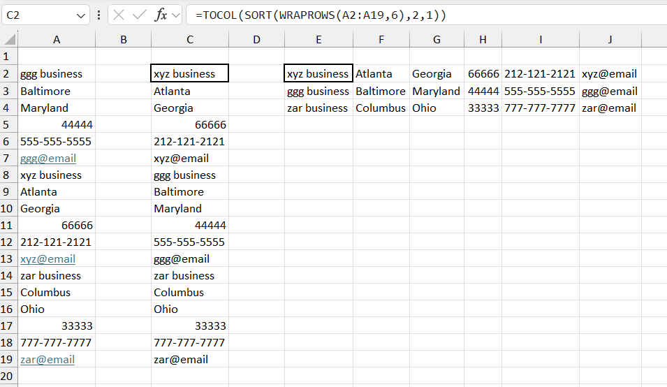The image size is (667, 387).
Task: Open the xyz@email hyperlink in column A
Action: pyautogui.click(x=47, y=259)
